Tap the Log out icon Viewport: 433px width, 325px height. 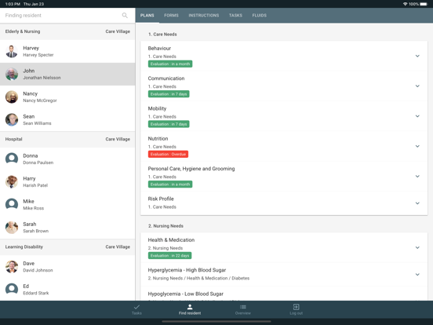pos(296,307)
